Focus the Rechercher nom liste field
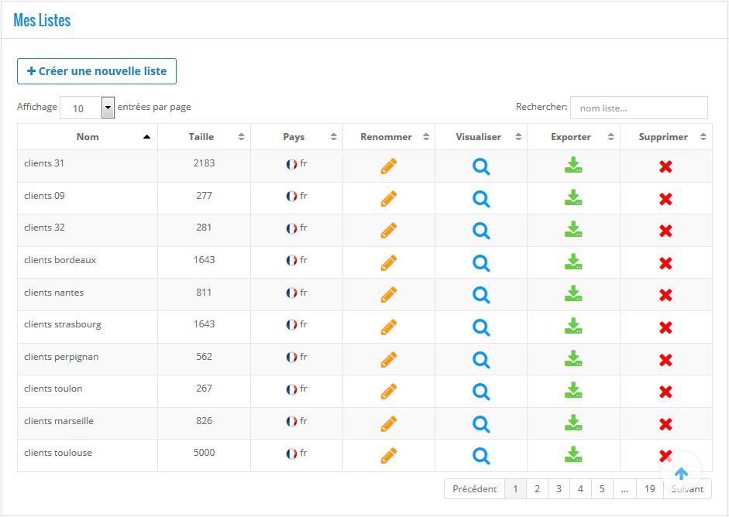 tap(639, 108)
